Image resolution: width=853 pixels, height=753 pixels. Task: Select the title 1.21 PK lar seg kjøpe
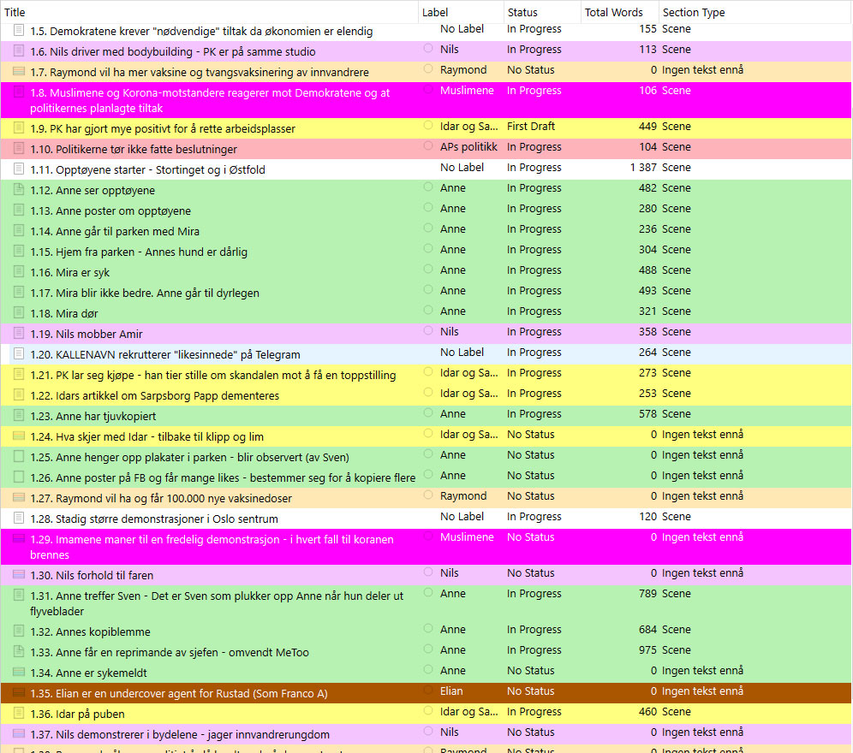coord(213,375)
